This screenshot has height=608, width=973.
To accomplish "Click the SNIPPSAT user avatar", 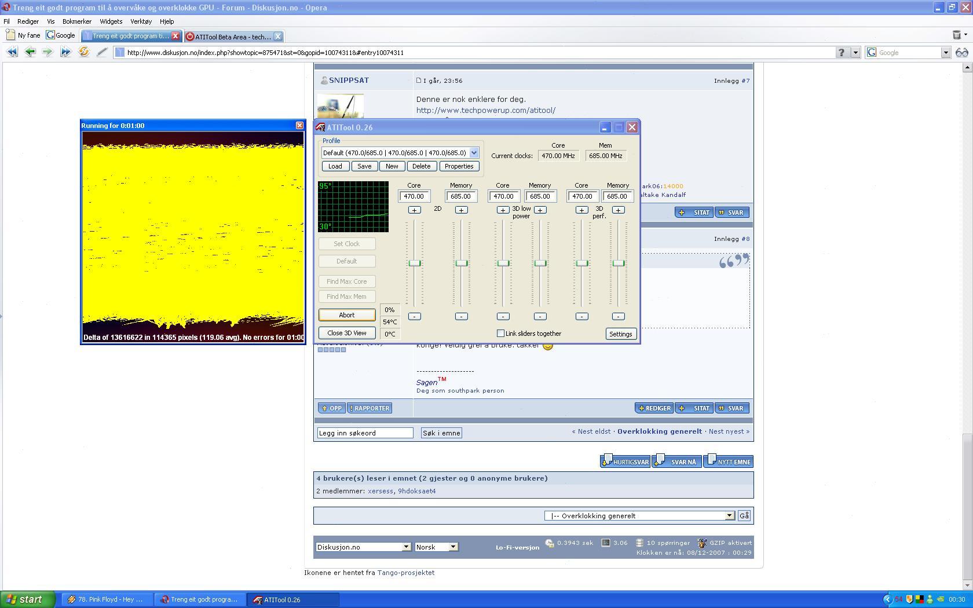I will pos(341,106).
